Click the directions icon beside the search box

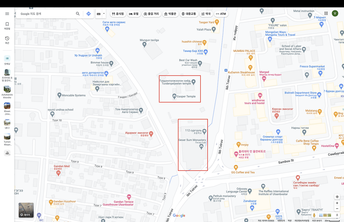pos(88,13)
